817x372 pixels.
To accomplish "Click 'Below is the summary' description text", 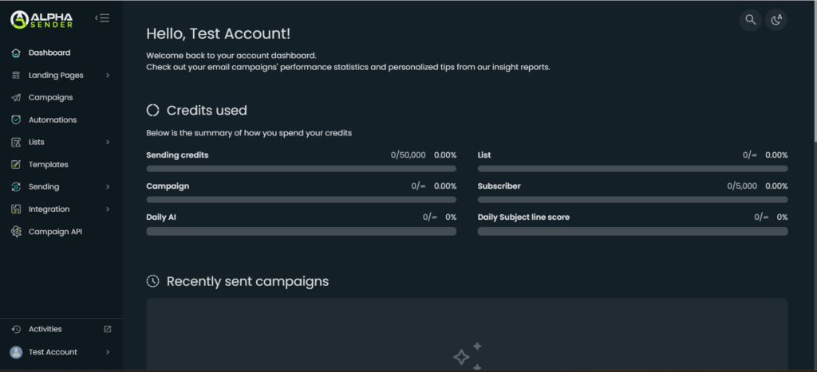I will click(x=249, y=133).
